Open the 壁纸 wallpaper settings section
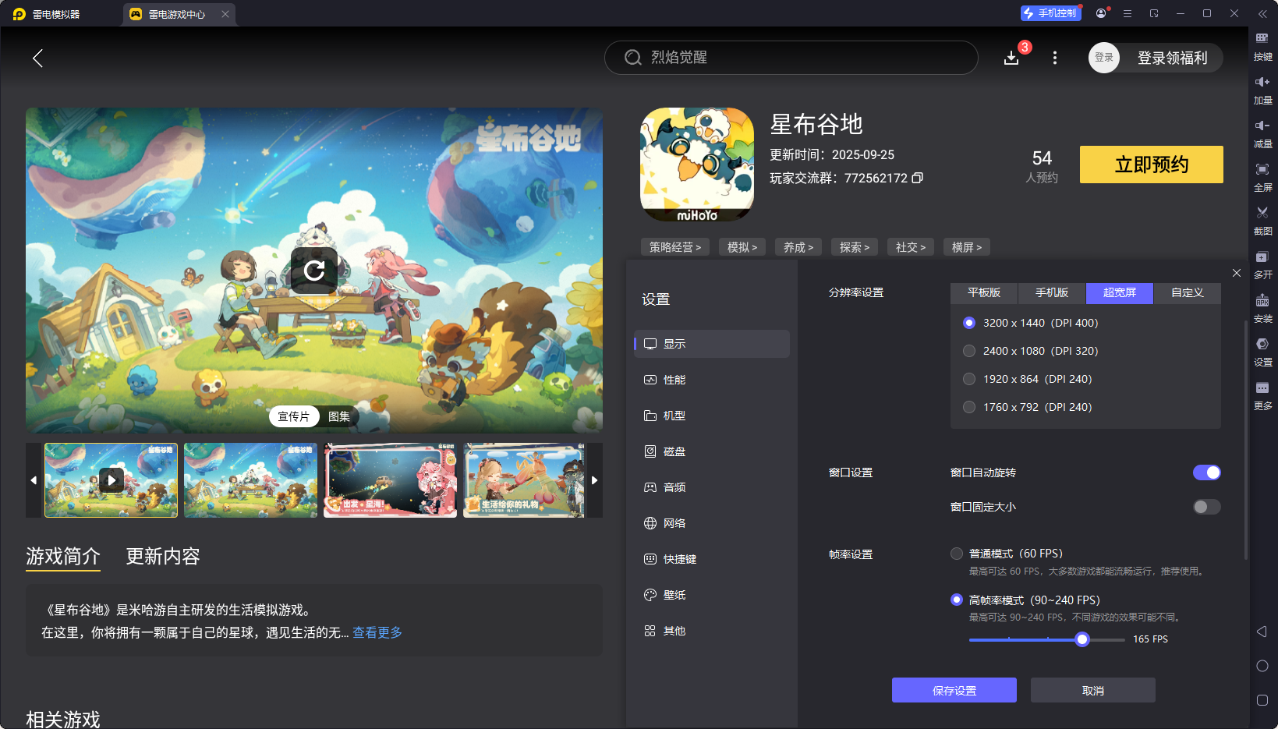1278x729 pixels. tap(675, 594)
